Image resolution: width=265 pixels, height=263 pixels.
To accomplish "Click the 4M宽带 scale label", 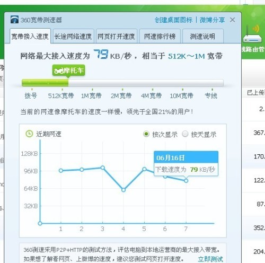I will click(151, 95).
